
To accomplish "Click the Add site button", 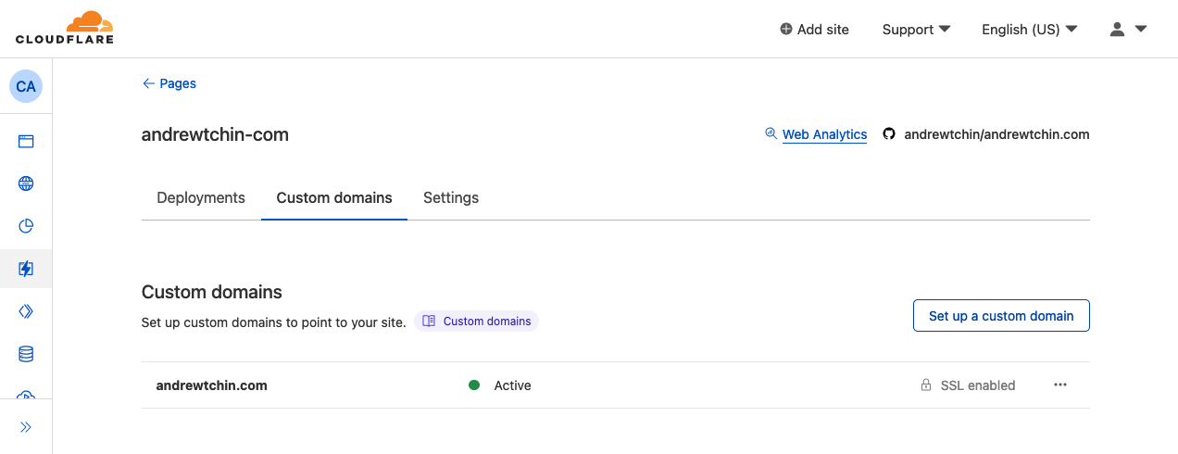I will [814, 29].
